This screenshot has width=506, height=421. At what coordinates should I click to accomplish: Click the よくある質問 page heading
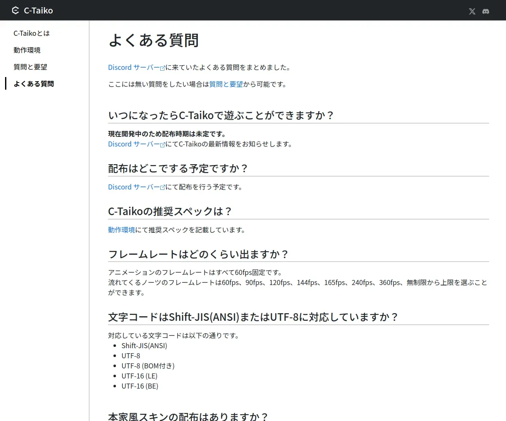[153, 40]
